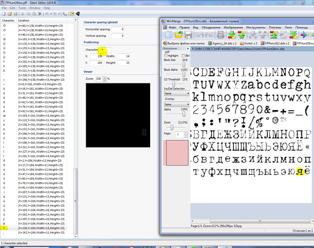The height and width of the screenshot is (248, 314).
Task: Sort by Location column header
Action: pos(42,20)
